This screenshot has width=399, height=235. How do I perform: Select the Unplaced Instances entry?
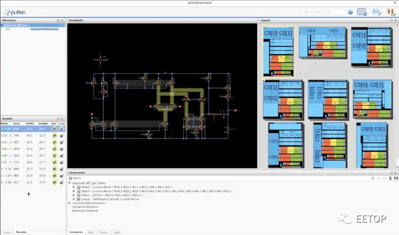click(x=85, y=207)
